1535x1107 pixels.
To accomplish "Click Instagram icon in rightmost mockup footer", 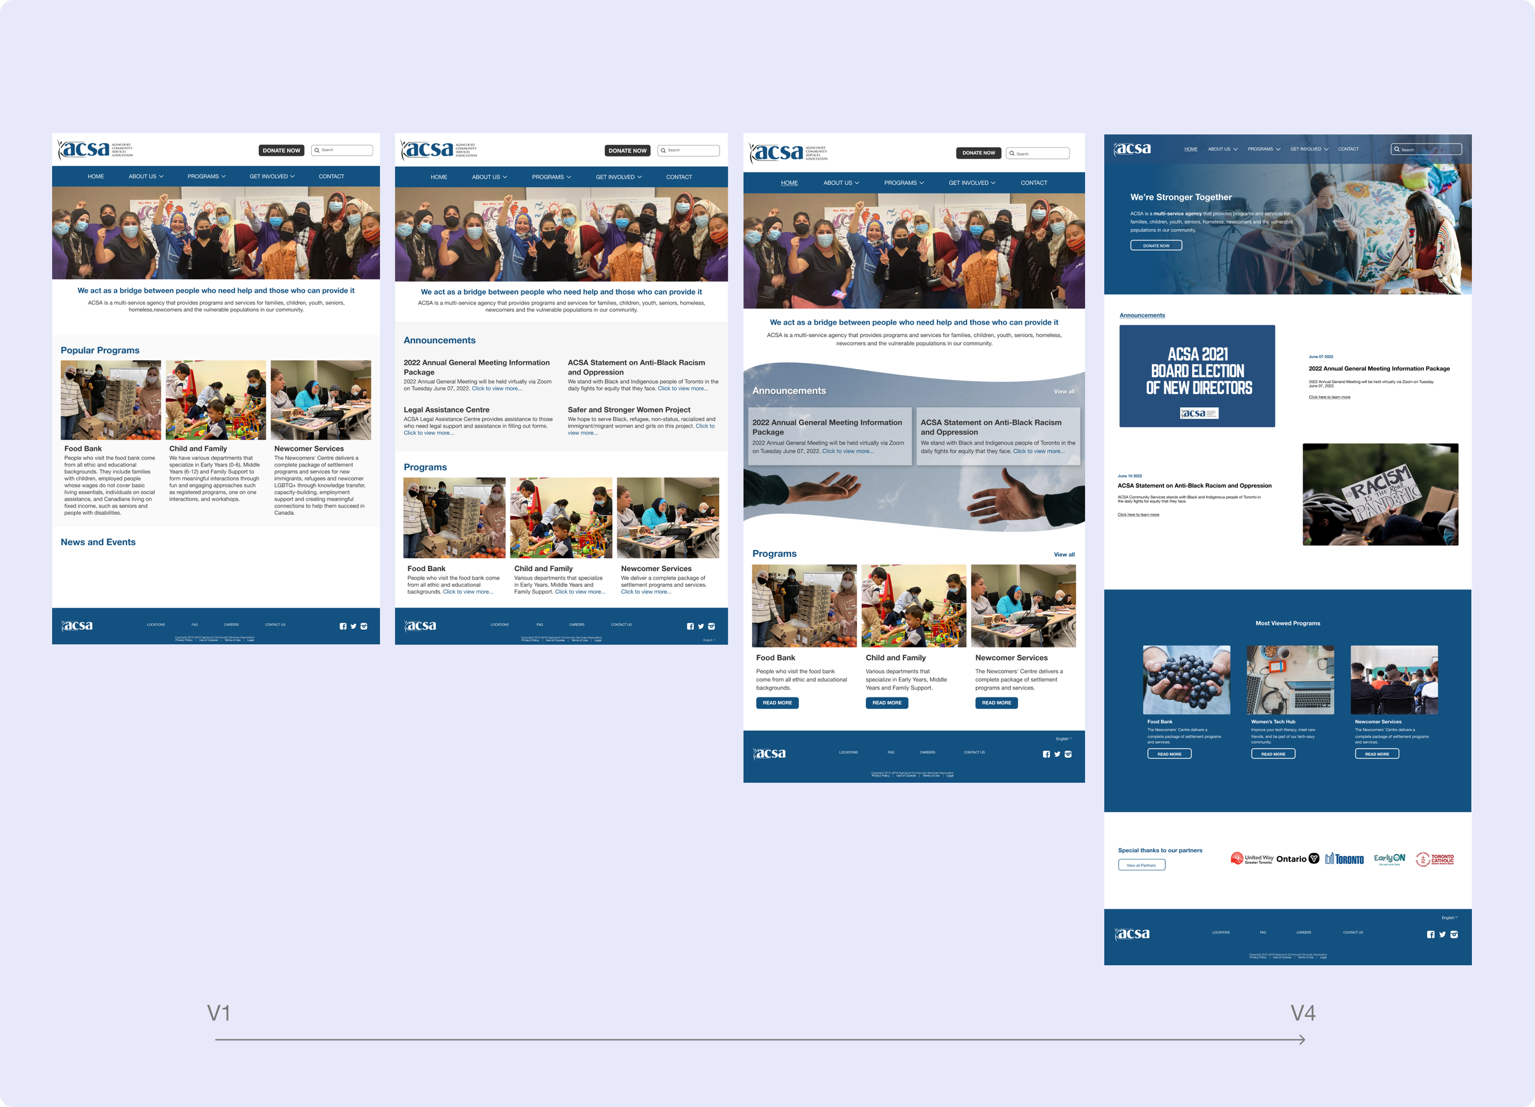I will 1454,934.
